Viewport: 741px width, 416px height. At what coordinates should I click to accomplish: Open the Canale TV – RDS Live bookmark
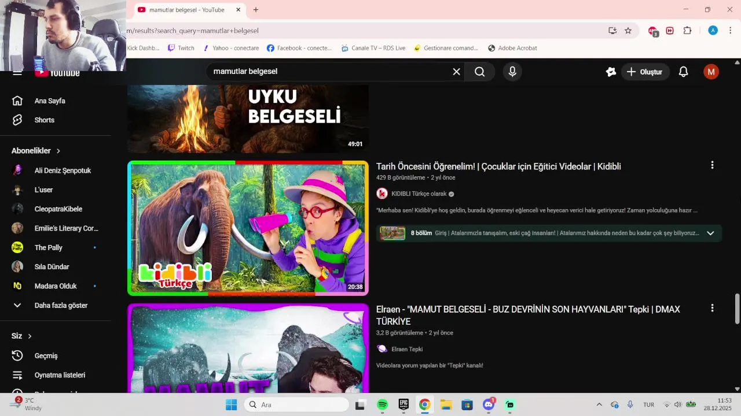click(x=373, y=48)
